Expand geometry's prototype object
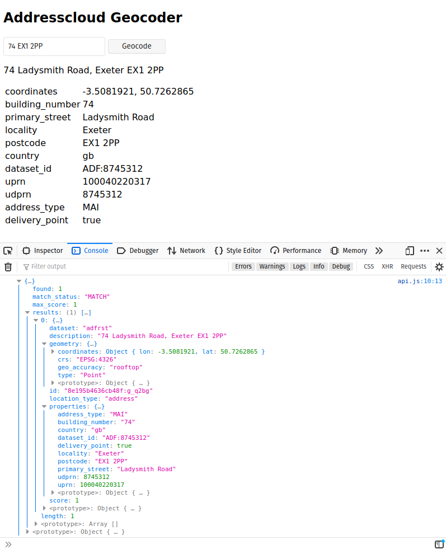 pos(53,383)
